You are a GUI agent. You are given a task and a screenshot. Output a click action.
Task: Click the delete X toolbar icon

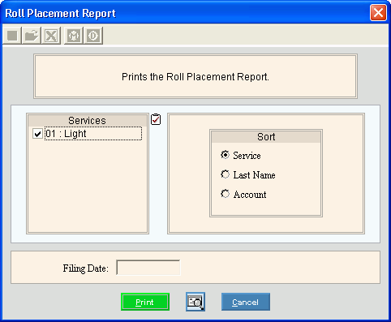[51, 36]
